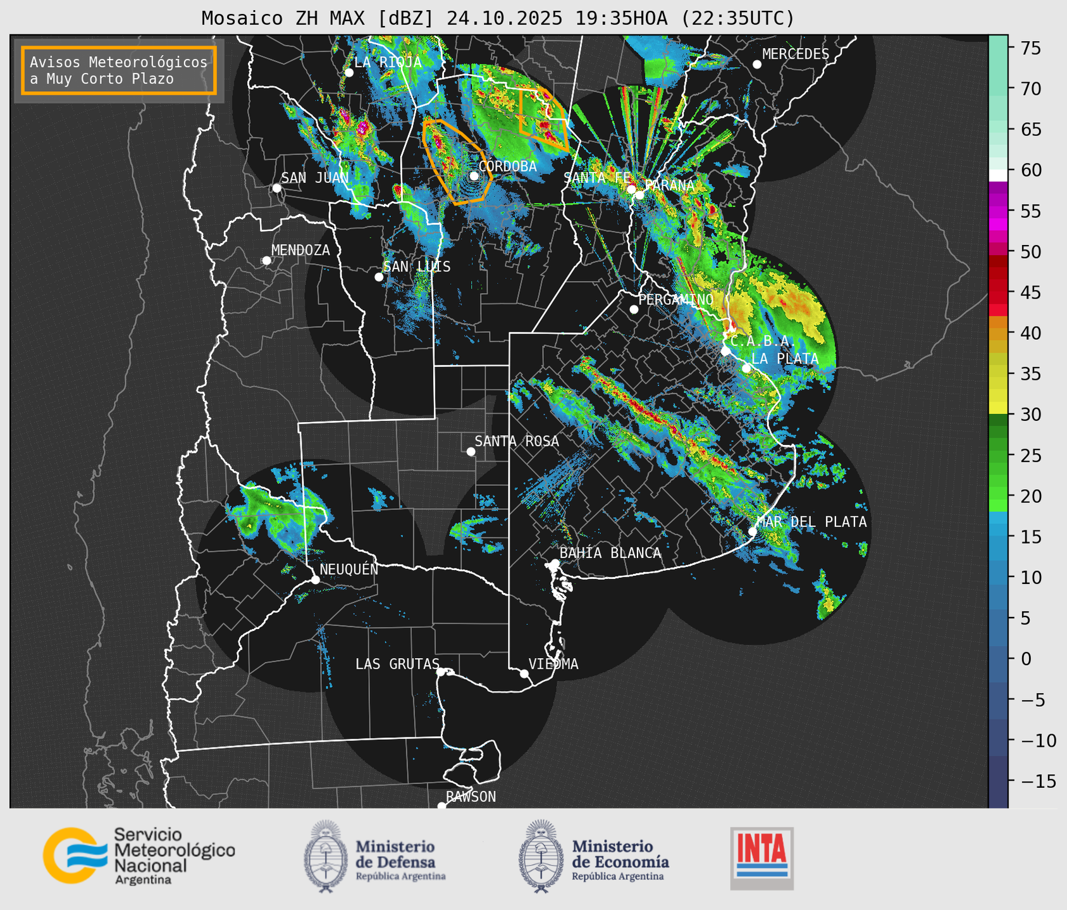Click the Avisos Meteorológicos a Muy Corto Plazo box
The height and width of the screenshot is (910, 1067).
point(119,70)
